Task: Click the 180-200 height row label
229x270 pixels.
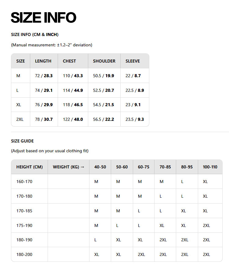Action: (24, 254)
